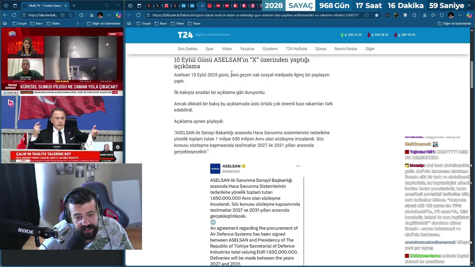Open Resmi İlanlar on T24
Viewport: 475px width, 267px height.
click(346, 49)
